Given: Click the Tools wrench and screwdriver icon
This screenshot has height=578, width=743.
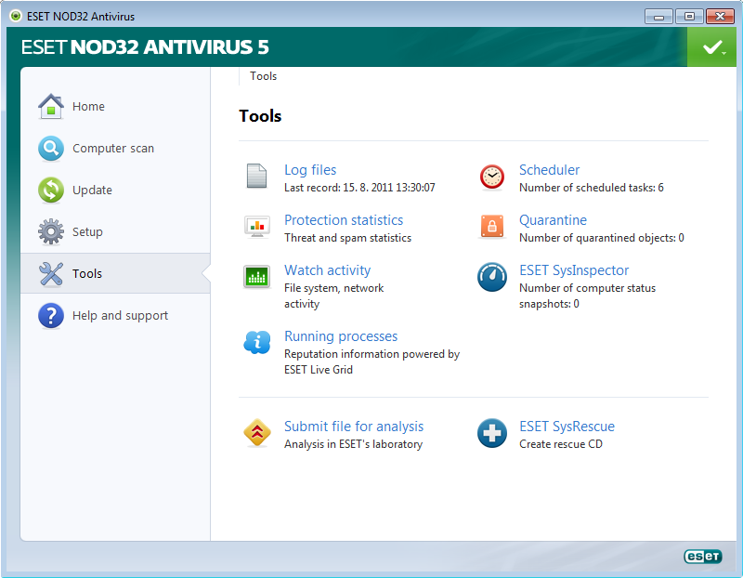Looking at the screenshot, I should tap(51, 273).
